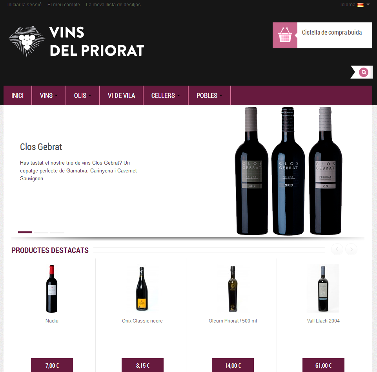
Task: Open the shopping basket icon
Action: [285, 35]
